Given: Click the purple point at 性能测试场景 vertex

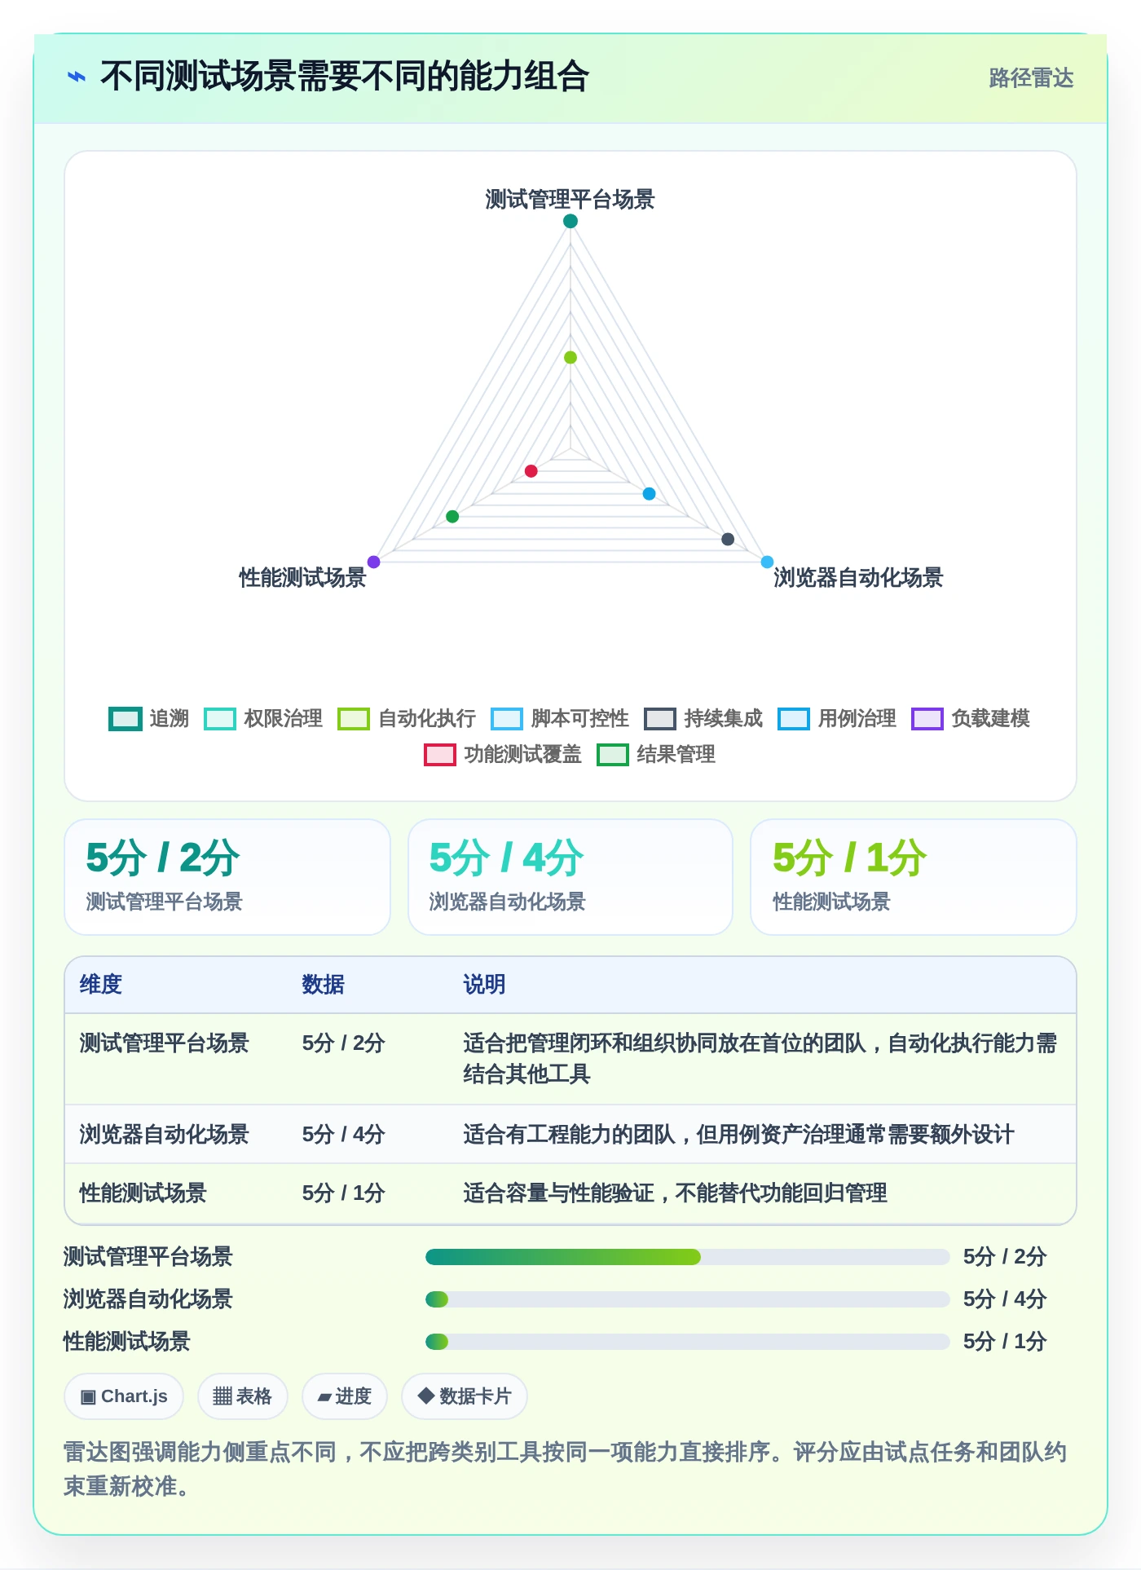Looking at the screenshot, I should (374, 562).
